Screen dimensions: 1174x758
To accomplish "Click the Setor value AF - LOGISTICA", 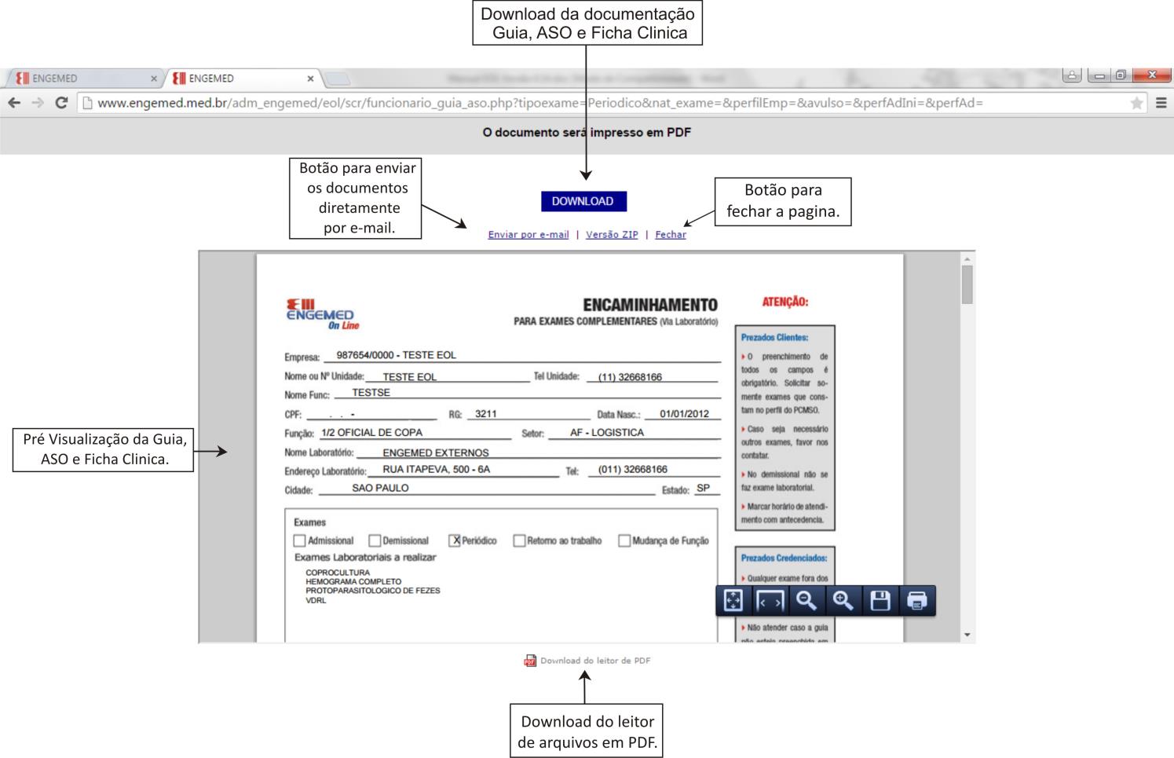I will pyautogui.click(x=607, y=433).
